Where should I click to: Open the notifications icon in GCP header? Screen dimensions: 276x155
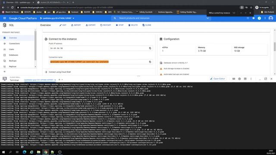coord(259,18)
